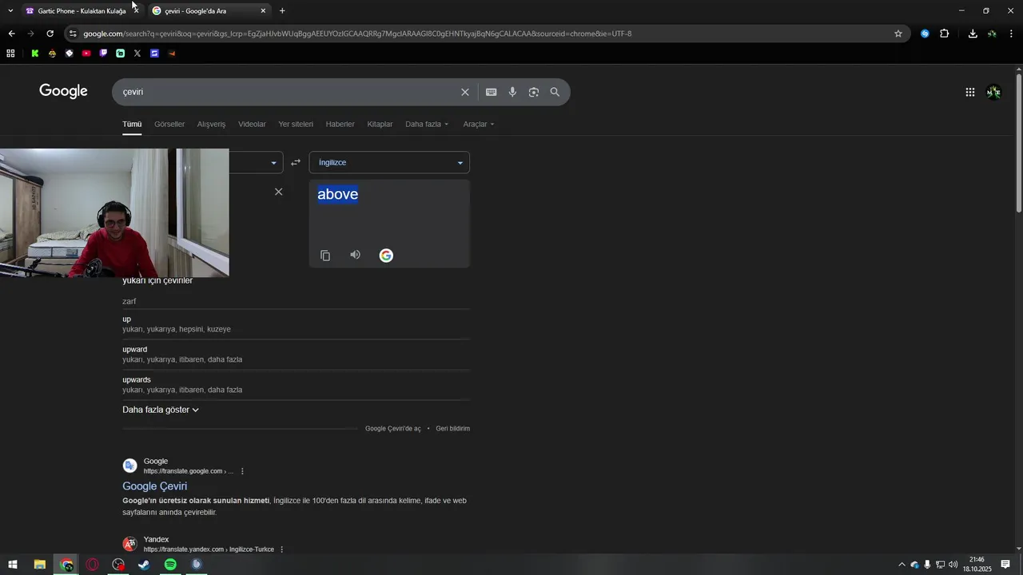Viewport: 1023px width, 575px height.
Task: Switch to the 'Alışveriş' tab
Action: [x=211, y=124]
